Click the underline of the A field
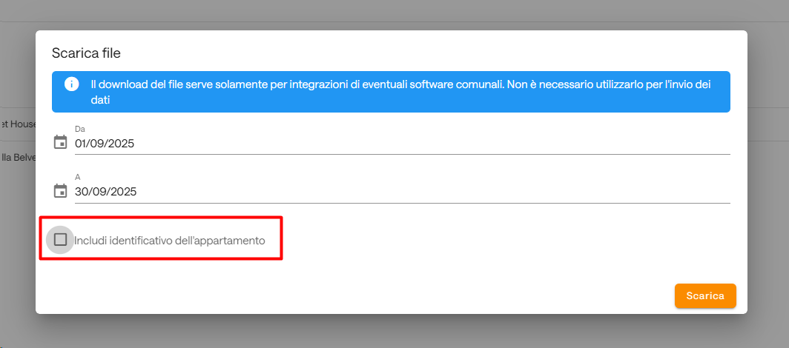The image size is (789, 348). [x=403, y=203]
